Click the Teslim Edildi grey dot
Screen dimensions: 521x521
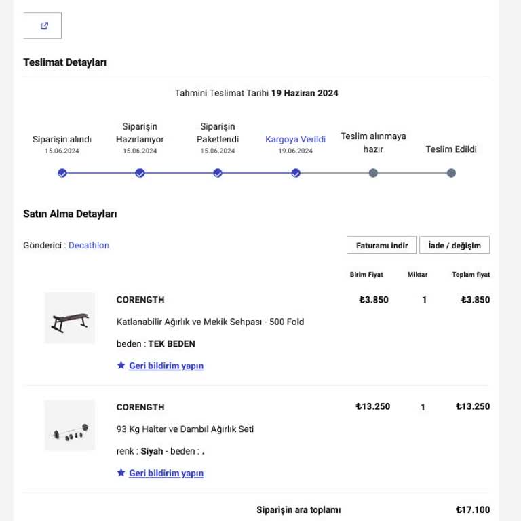click(x=451, y=173)
